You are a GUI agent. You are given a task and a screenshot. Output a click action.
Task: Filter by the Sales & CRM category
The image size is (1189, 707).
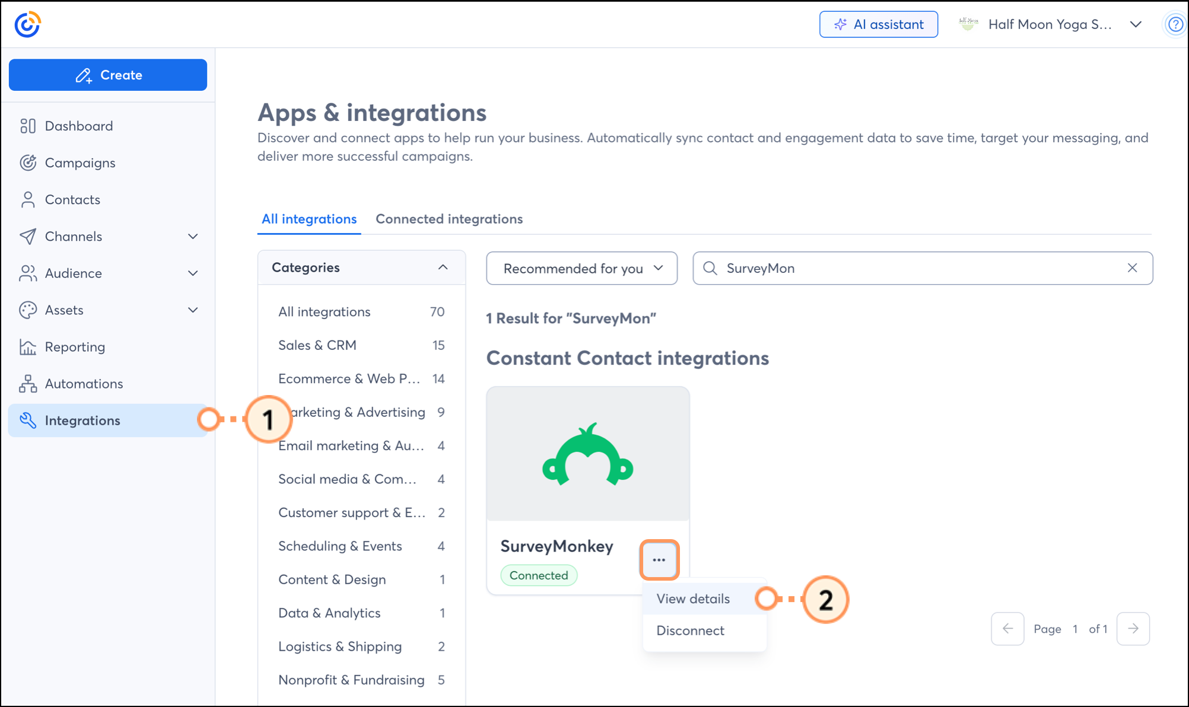(x=317, y=345)
